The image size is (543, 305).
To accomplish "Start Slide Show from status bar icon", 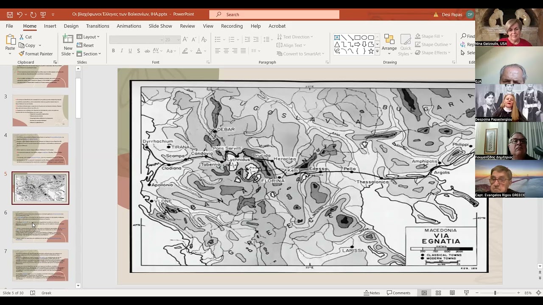I will [466, 293].
